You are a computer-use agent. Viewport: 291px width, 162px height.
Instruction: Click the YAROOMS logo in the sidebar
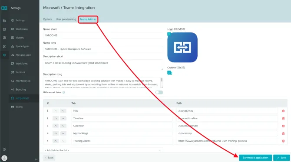point(4,8)
